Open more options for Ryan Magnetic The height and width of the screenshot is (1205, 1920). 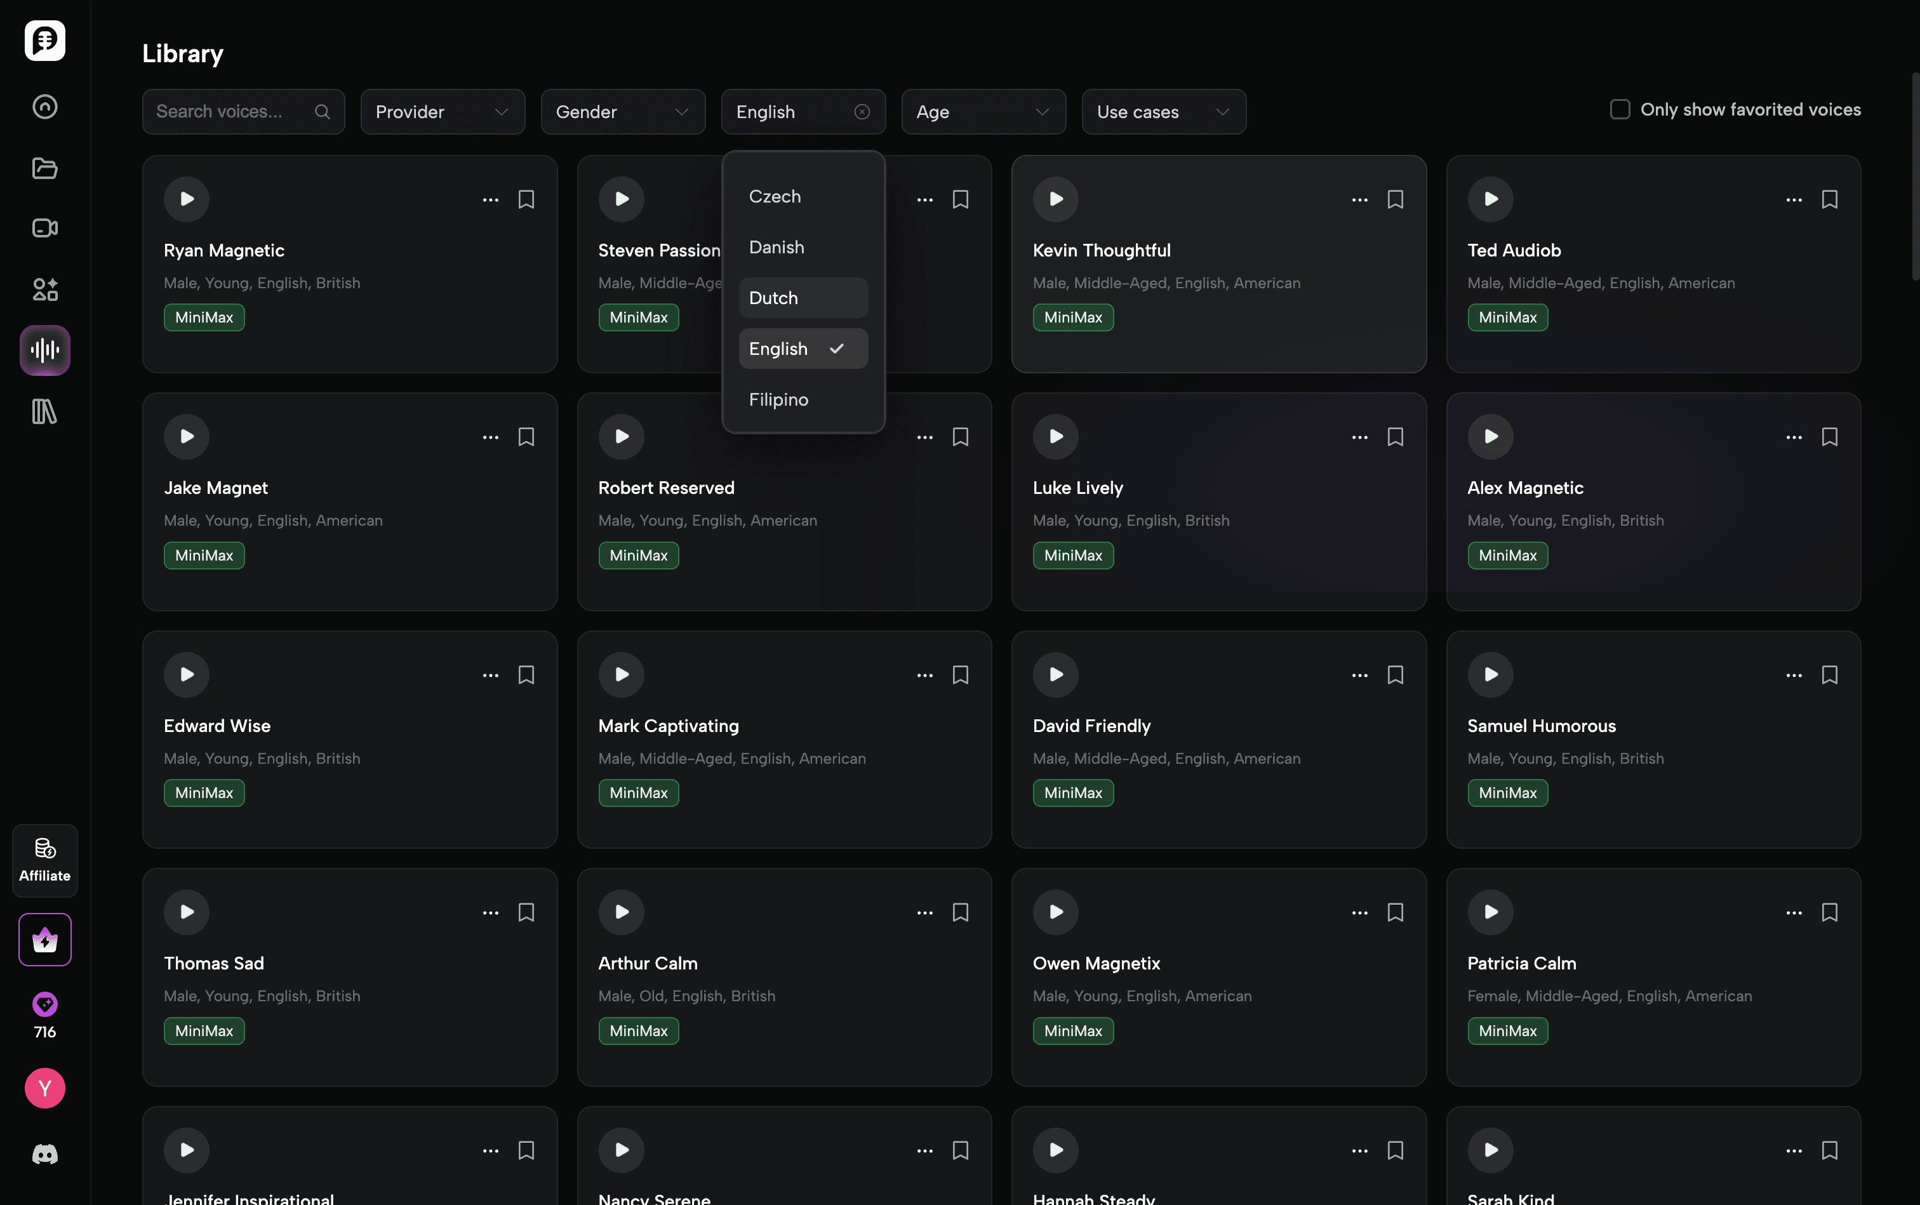(x=490, y=200)
